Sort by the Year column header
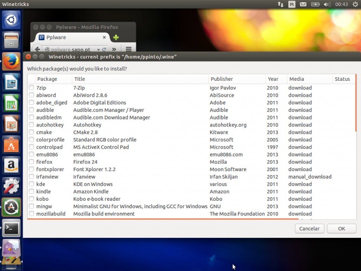Screen dimensions: 361x271 [276, 79]
